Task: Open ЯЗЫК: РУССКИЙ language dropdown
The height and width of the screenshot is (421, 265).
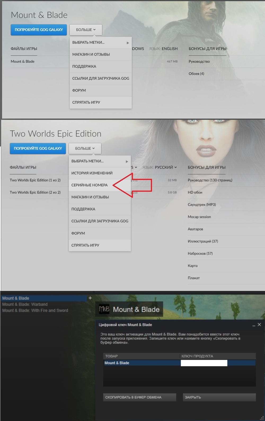Action: (160, 167)
